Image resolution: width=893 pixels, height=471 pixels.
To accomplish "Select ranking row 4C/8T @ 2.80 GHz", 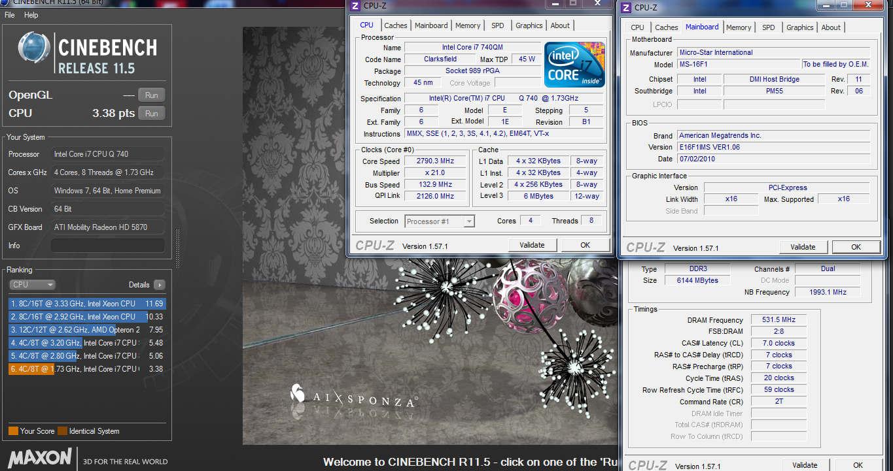I will pyautogui.click(x=87, y=356).
